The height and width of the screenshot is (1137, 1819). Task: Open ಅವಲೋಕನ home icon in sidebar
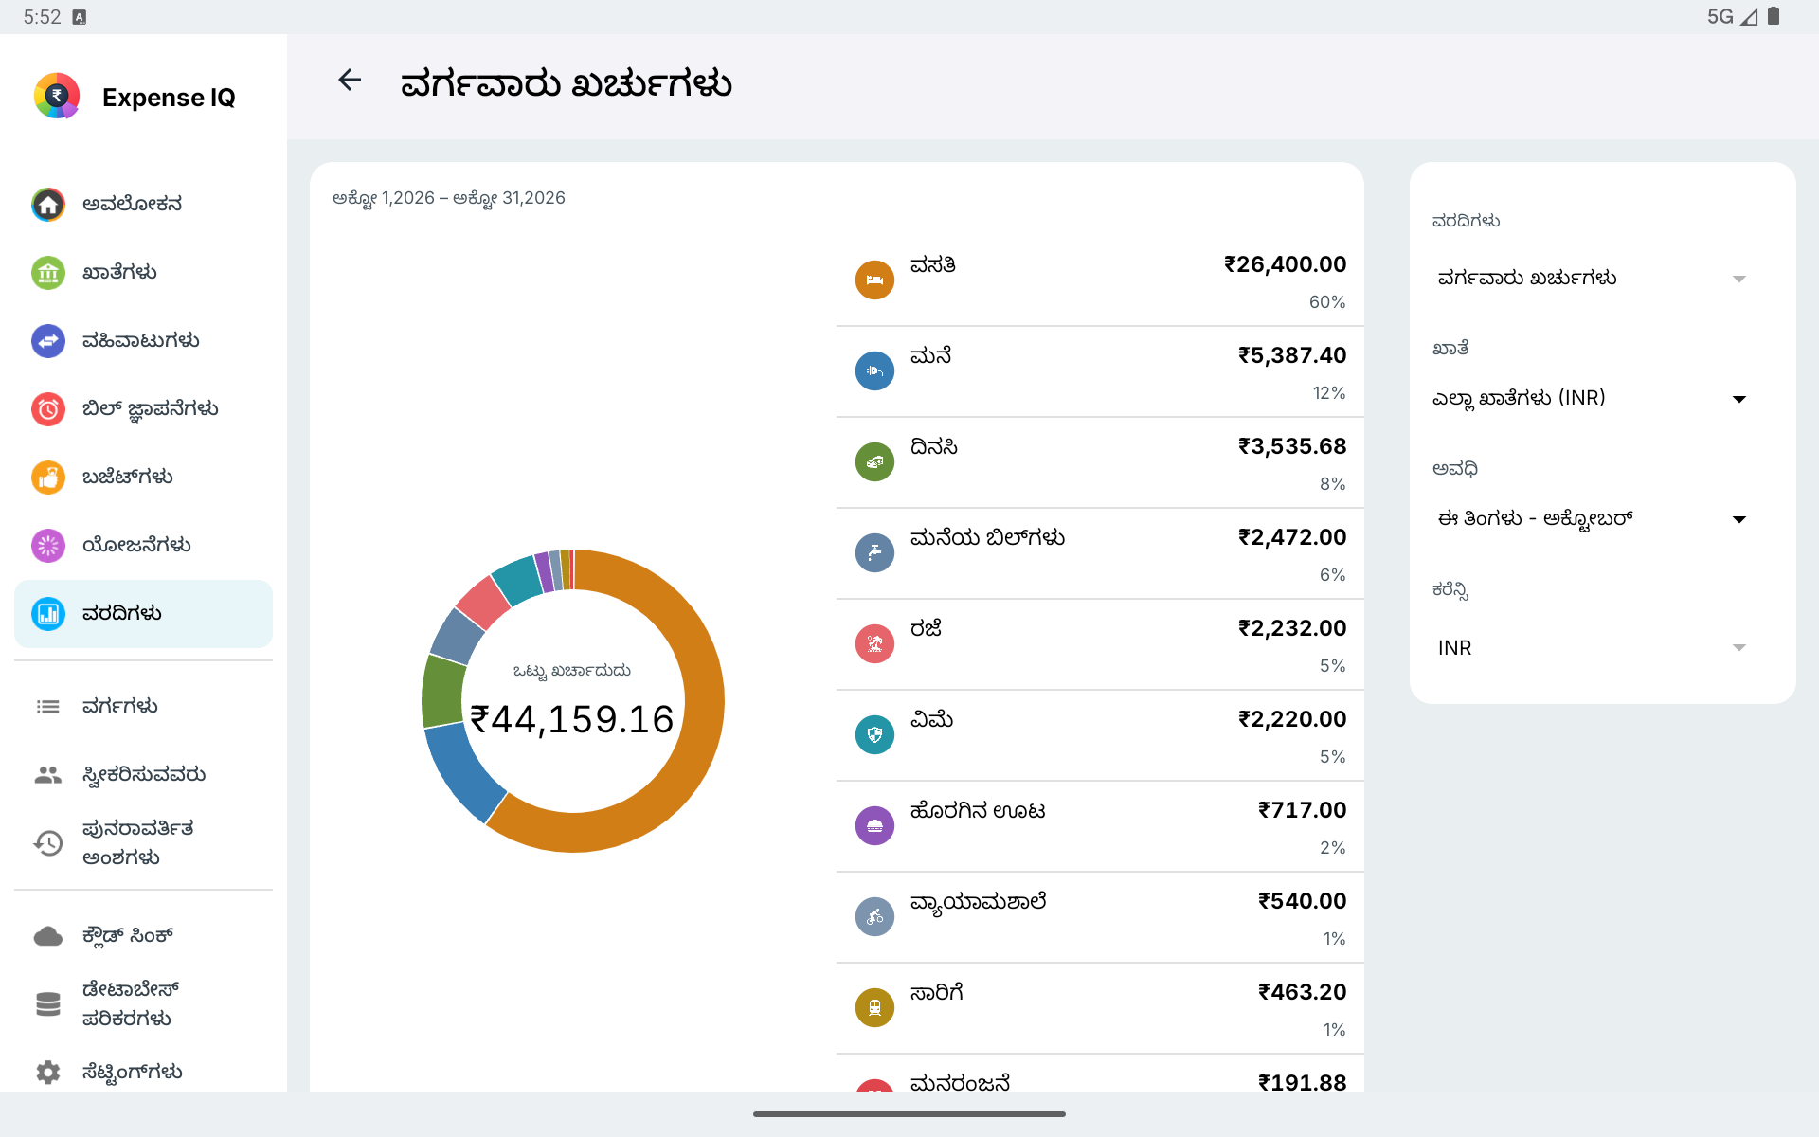point(48,205)
